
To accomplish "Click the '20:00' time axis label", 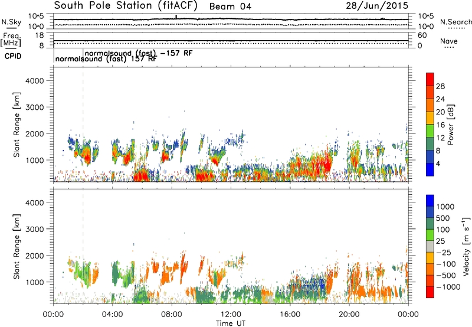I will pos(349,315).
